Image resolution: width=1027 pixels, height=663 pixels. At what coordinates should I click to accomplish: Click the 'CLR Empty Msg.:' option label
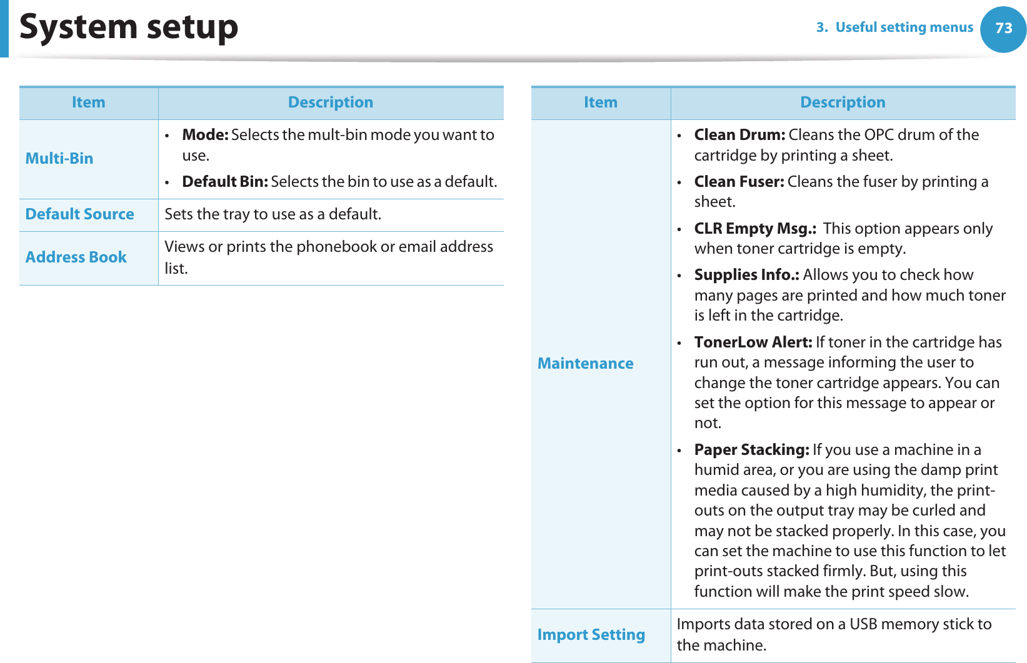pos(755,229)
